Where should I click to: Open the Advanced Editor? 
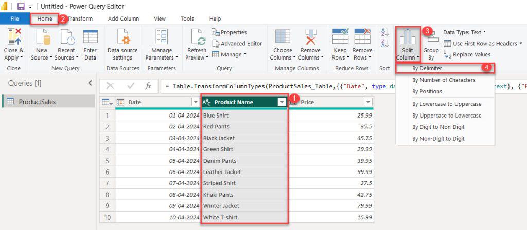click(237, 43)
